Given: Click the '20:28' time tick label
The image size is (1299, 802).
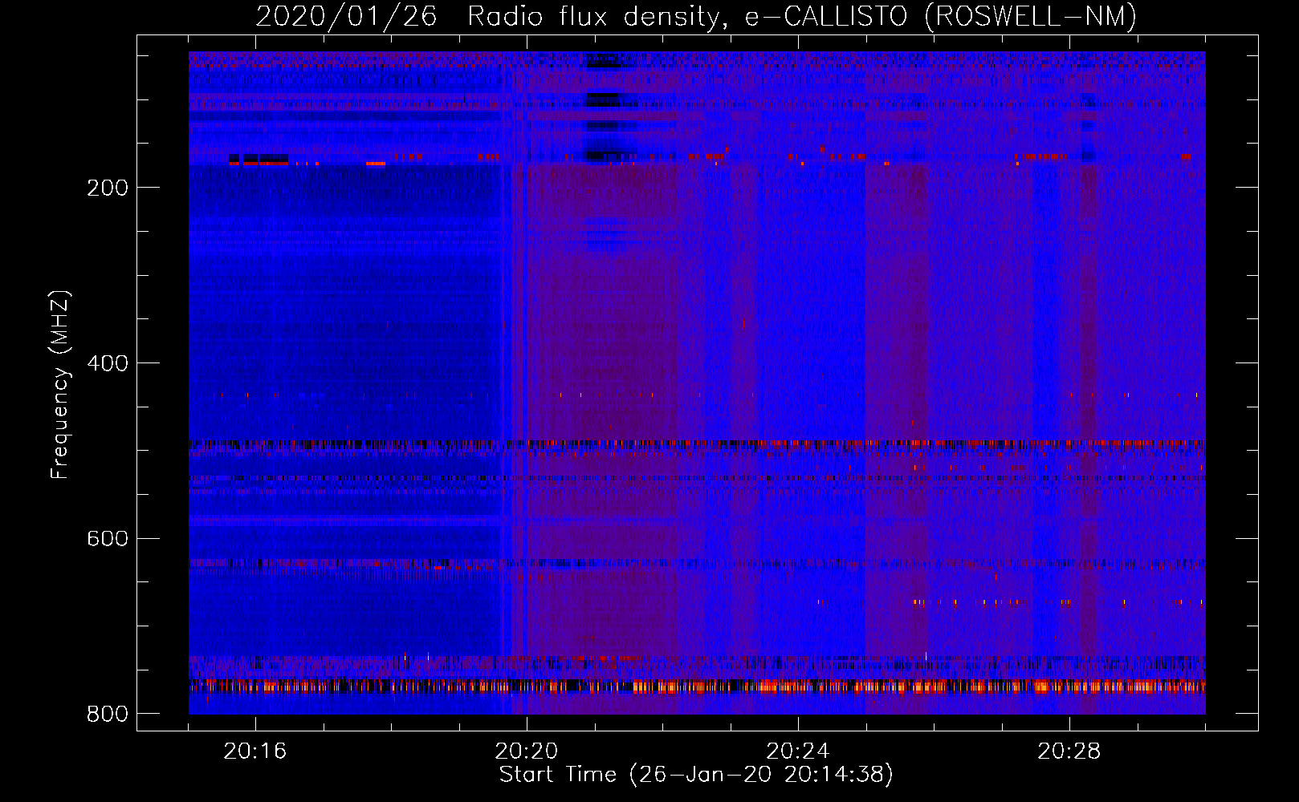Looking at the screenshot, I should click(x=1069, y=751).
